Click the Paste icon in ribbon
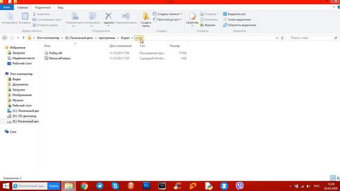Viewport: 340px width, 191px height. tap(25, 16)
